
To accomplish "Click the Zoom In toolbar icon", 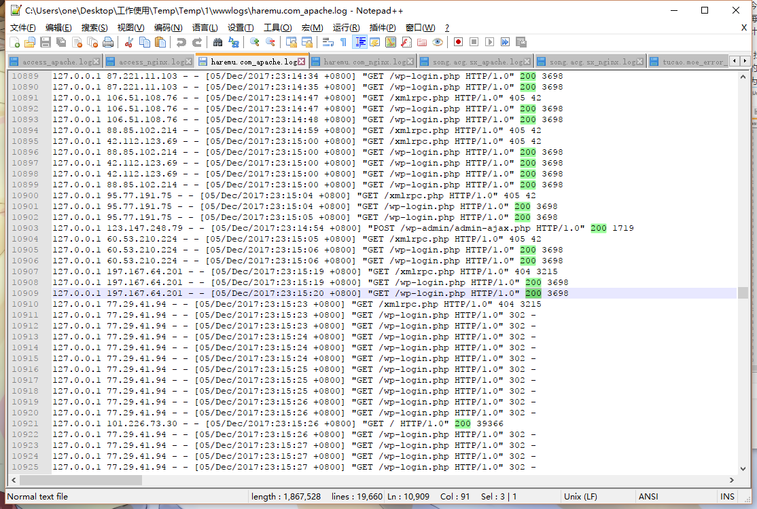I will click(x=255, y=42).
